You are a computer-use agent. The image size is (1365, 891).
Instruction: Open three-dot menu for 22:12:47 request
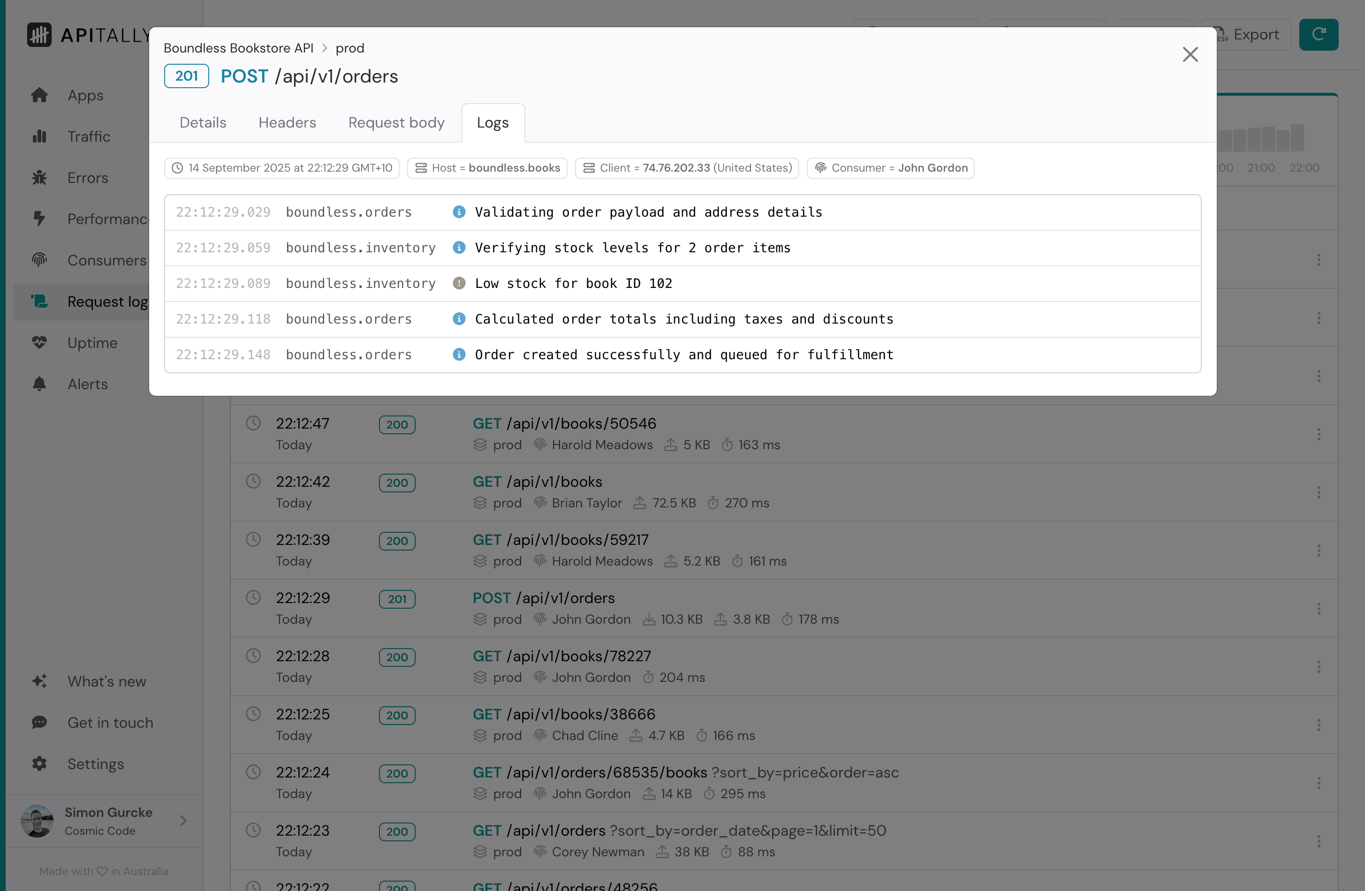[1319, 434]
